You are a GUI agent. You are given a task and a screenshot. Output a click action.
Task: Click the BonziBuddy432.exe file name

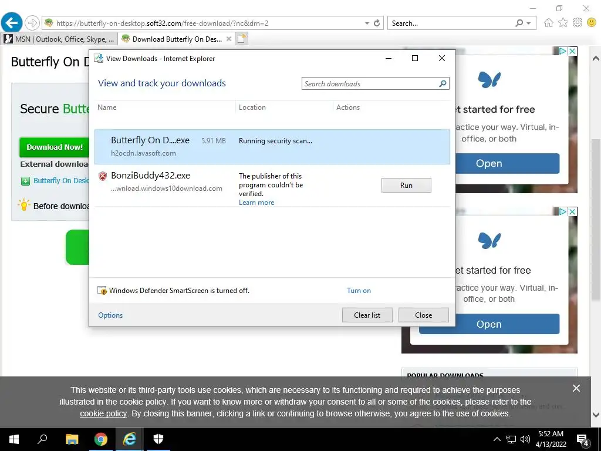coord(151,176)
